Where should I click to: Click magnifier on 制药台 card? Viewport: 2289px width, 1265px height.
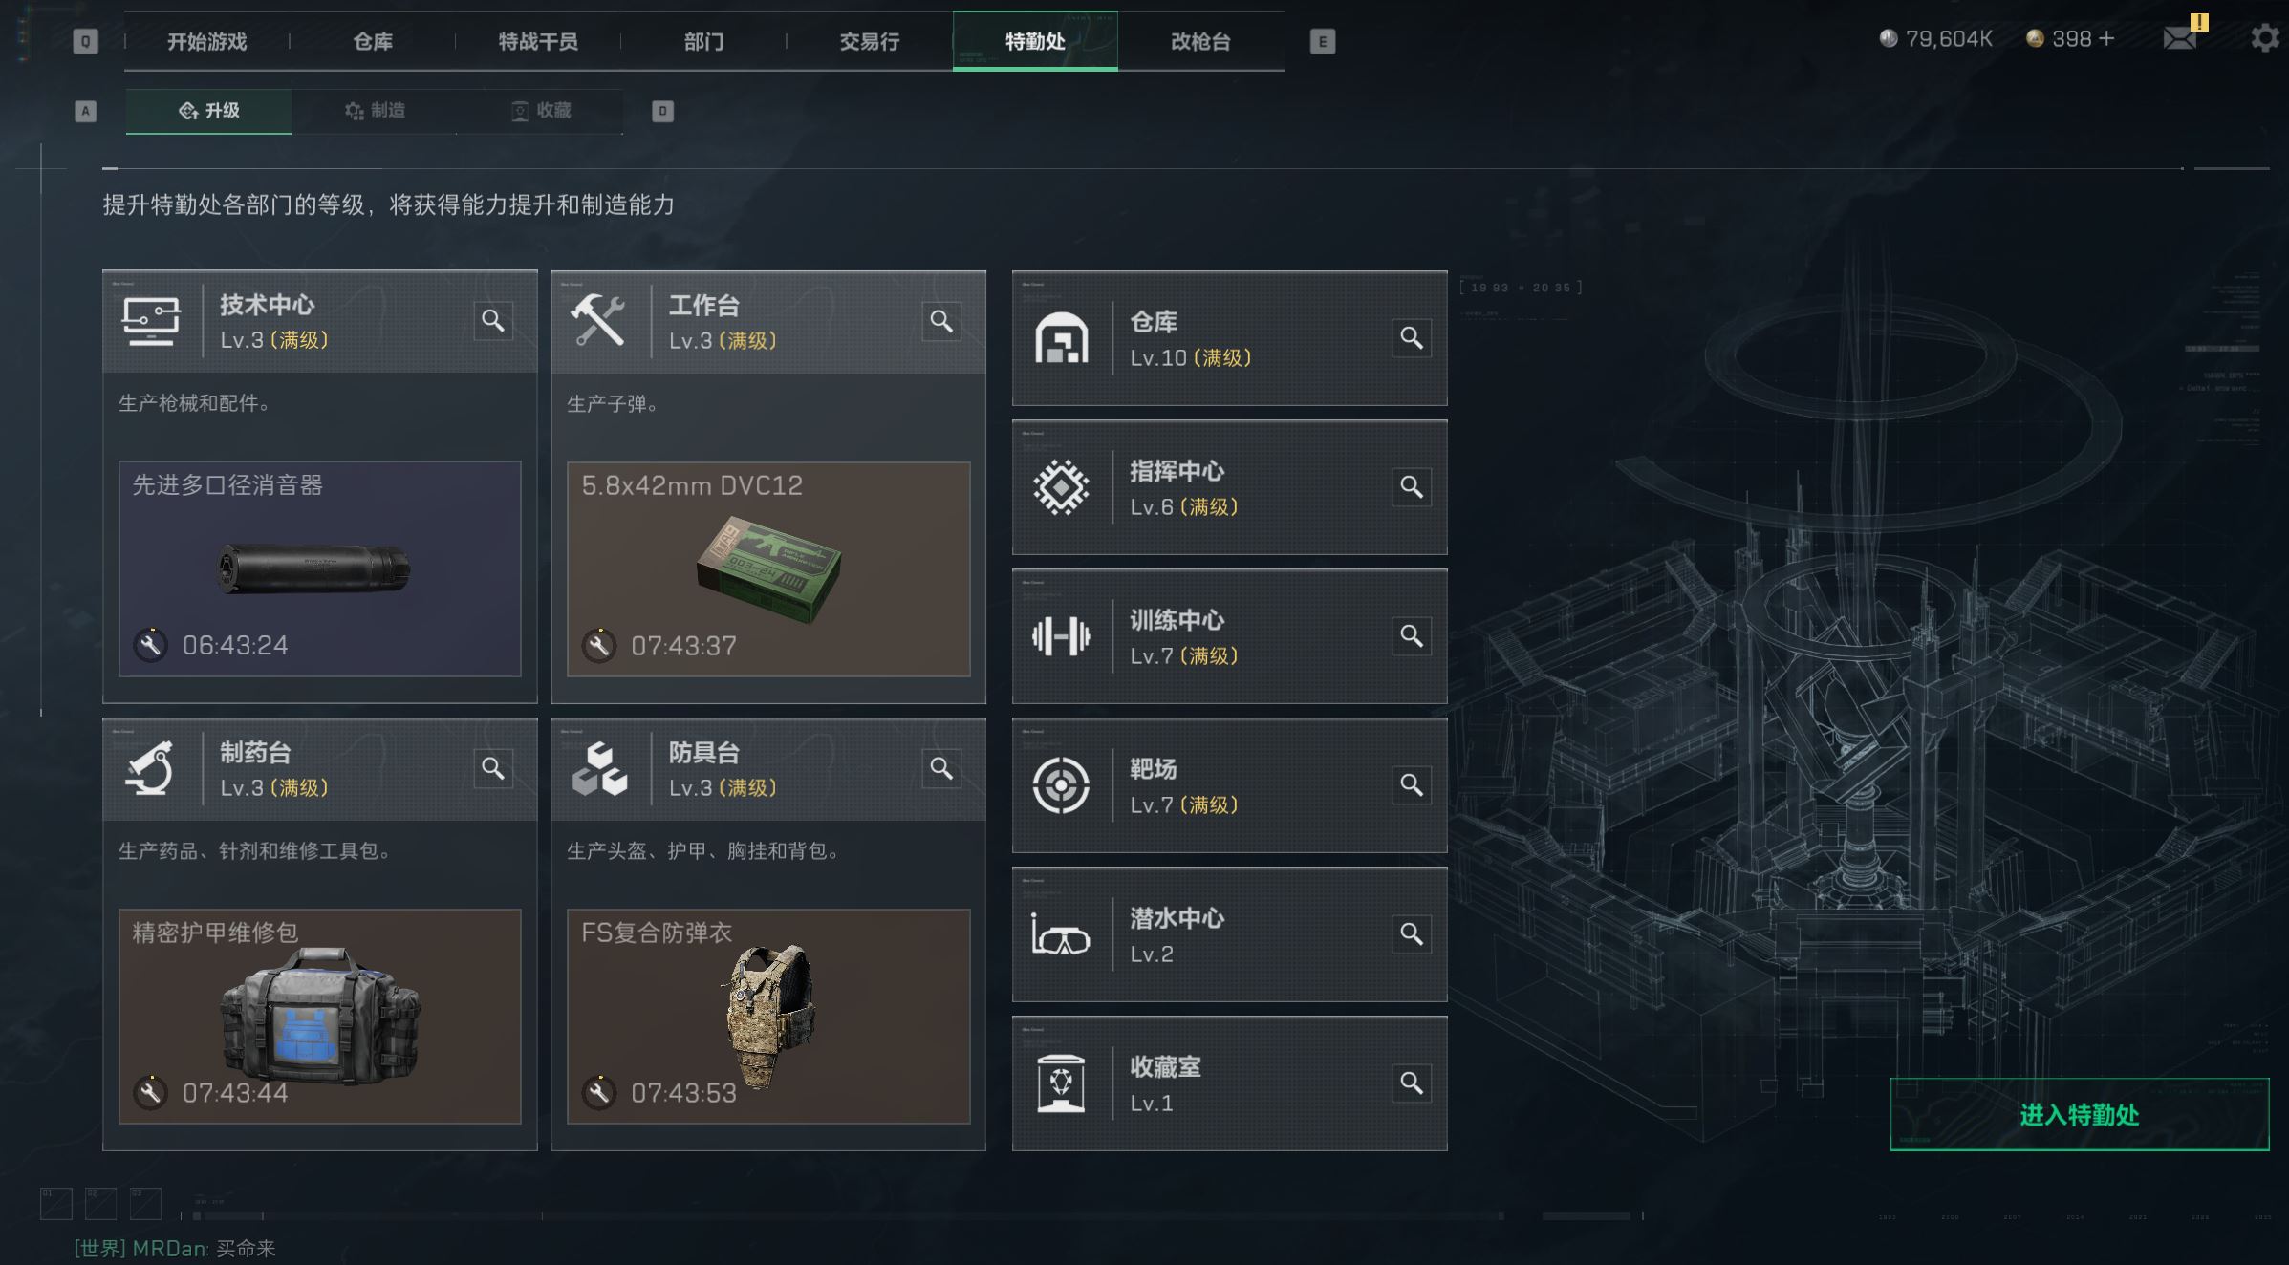pyautogui.click(x=493, y=768)
